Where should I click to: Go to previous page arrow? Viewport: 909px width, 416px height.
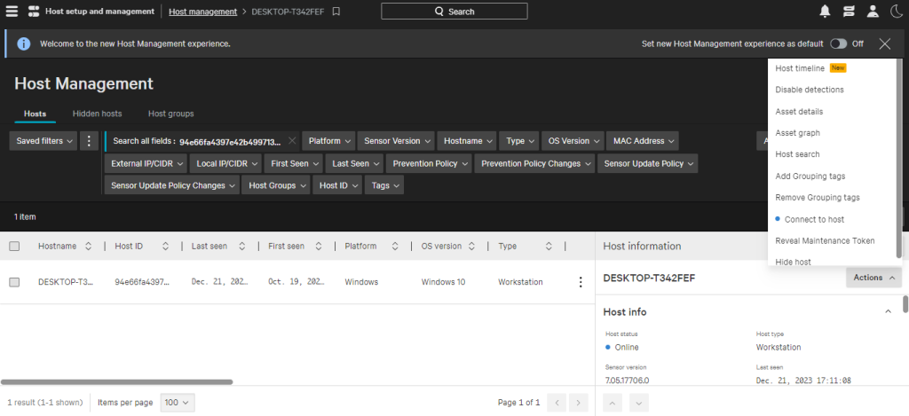click(557, 402)
